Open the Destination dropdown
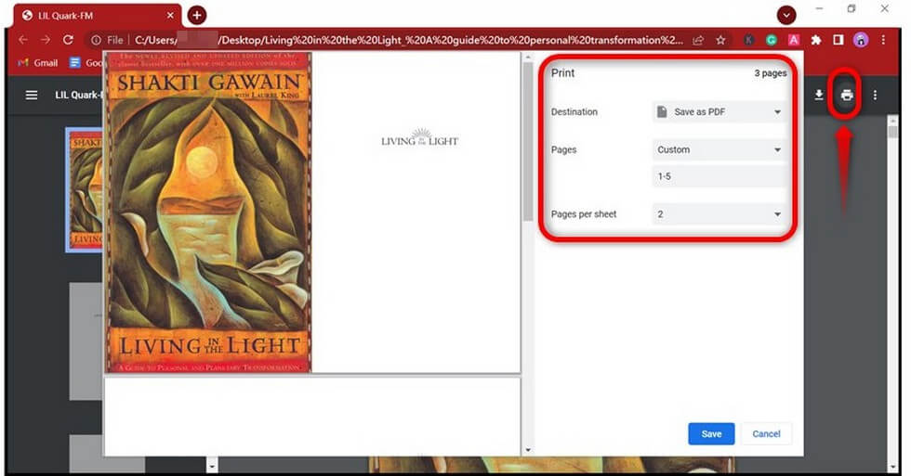The height and width of the screenshot is (476, 911). pos(719,112)
